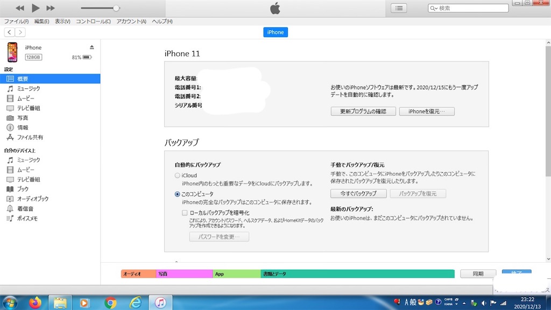Click the Action Center flag tray icon
The height and width of the screenshot is (310, 551).
493,303
